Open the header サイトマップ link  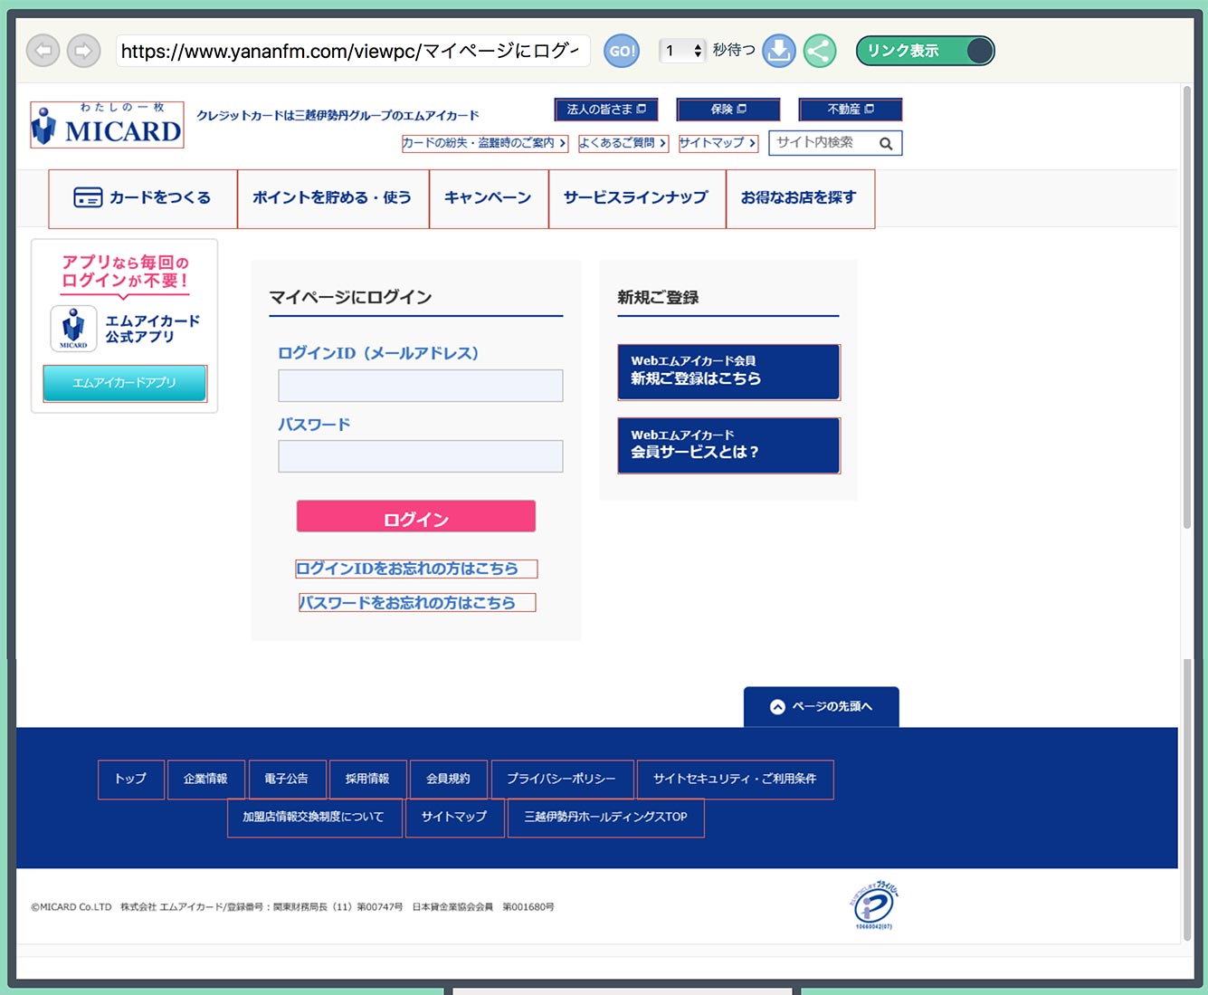(718, 143)
